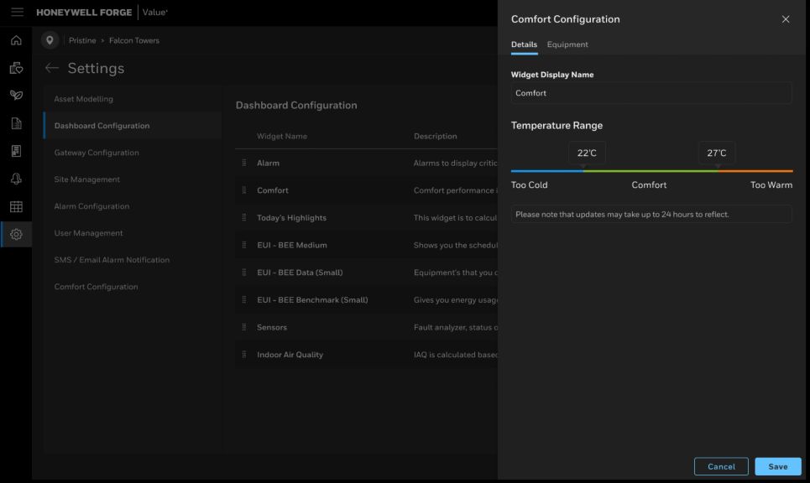Click the Description column header
The height and width of the screenshot is (483, 810).
(x=435, y=136)
